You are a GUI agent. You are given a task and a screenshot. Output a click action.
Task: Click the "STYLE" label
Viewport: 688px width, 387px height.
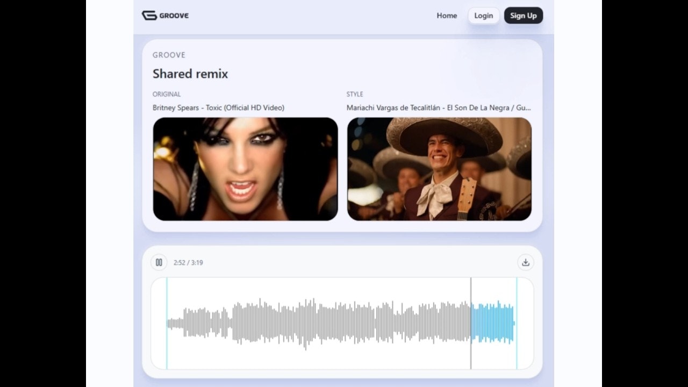coord(355,94)
